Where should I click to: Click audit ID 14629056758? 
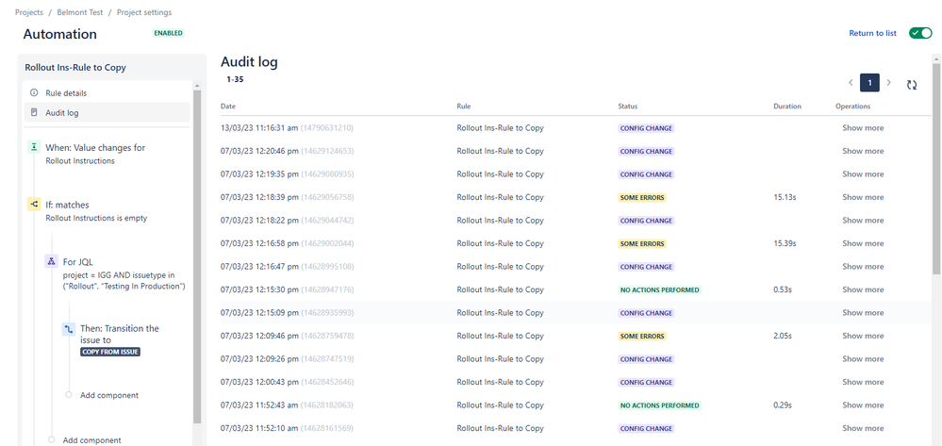point(327,197)
